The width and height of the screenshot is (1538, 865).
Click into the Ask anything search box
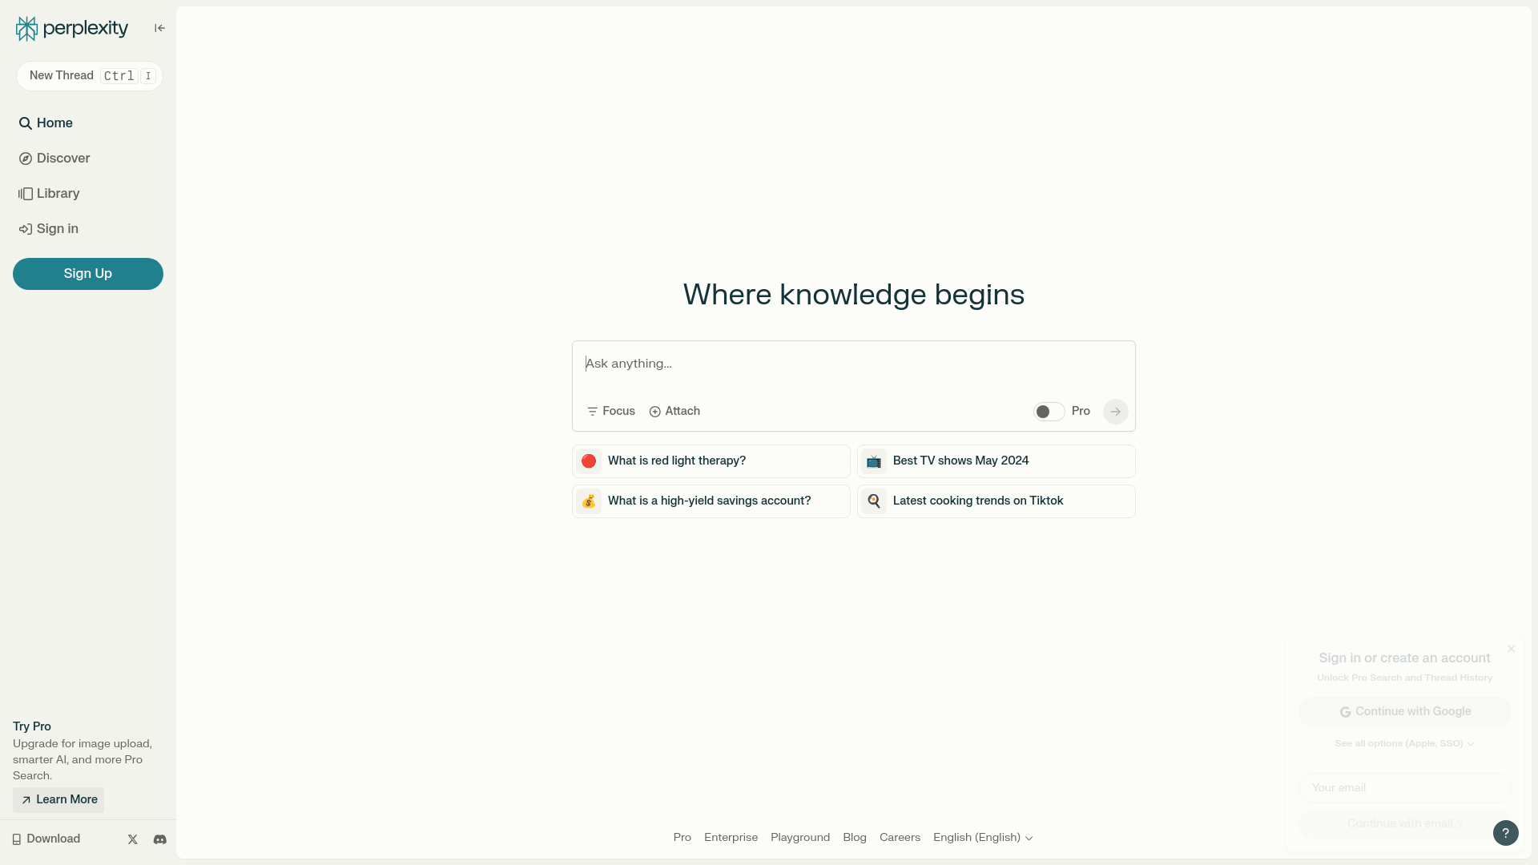[853, 364]
